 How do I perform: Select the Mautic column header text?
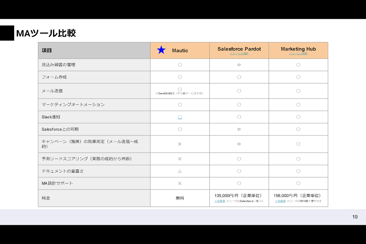[180, 51]
